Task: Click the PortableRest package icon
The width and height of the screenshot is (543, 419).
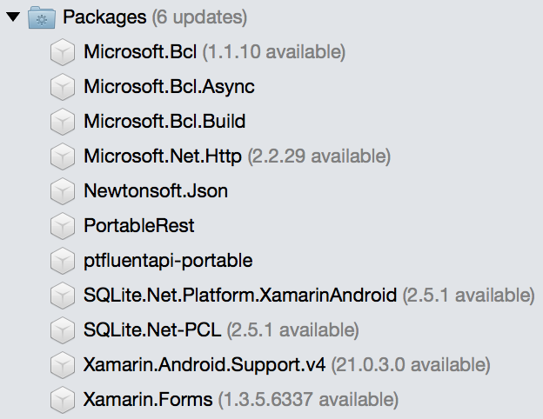Action: coord(64,226)
